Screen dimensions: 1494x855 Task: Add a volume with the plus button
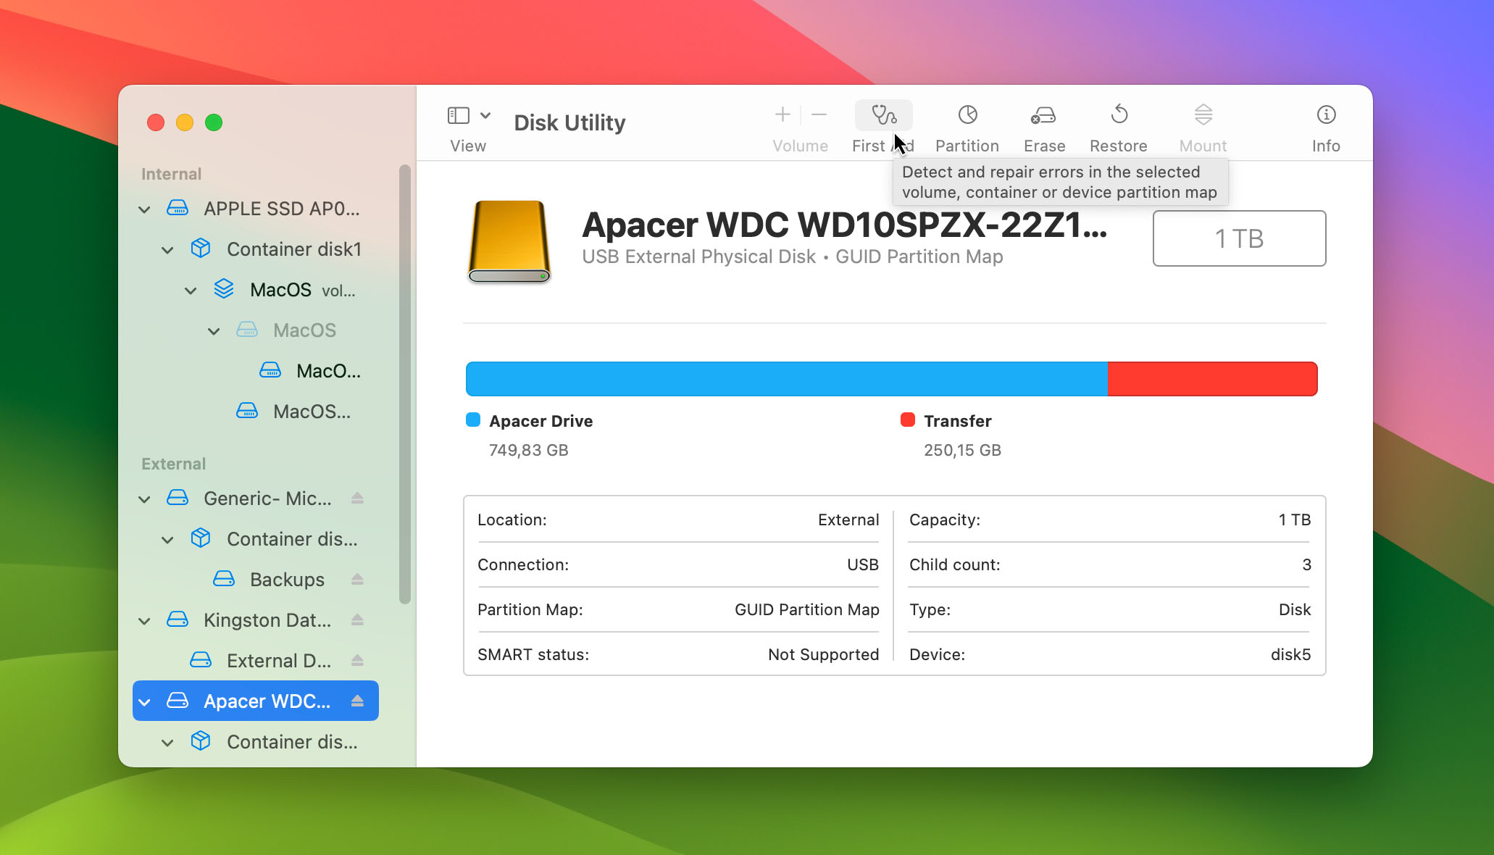point(783,114)
